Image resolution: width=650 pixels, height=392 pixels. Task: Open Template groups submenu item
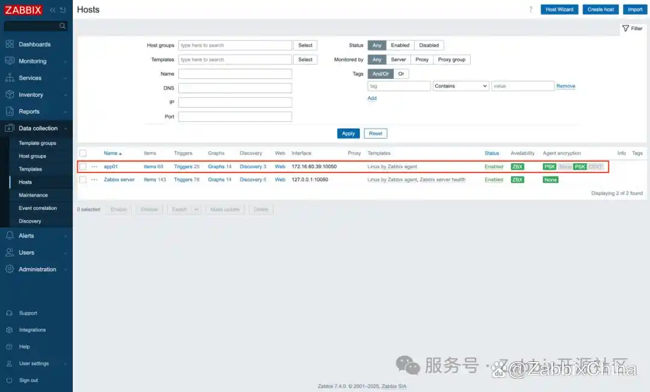37,143
